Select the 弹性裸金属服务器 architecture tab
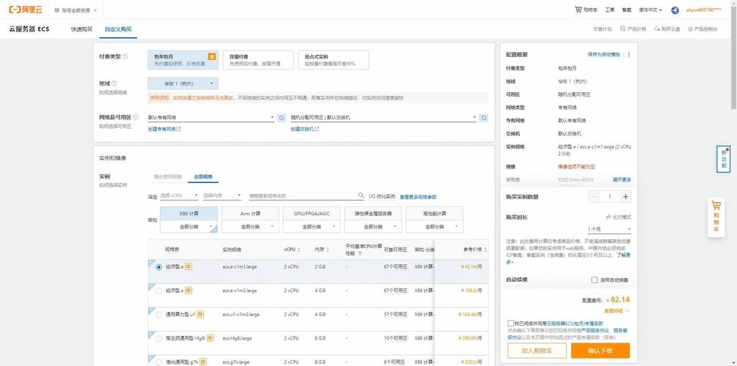Screen dimensions: 737x366 [373, 214]
